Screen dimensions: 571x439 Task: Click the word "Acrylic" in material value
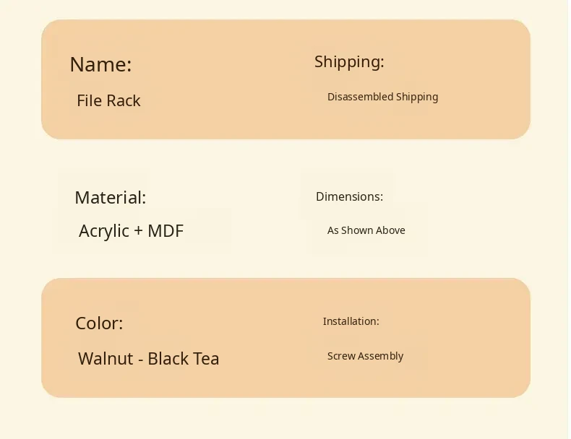tap(104, 231)
